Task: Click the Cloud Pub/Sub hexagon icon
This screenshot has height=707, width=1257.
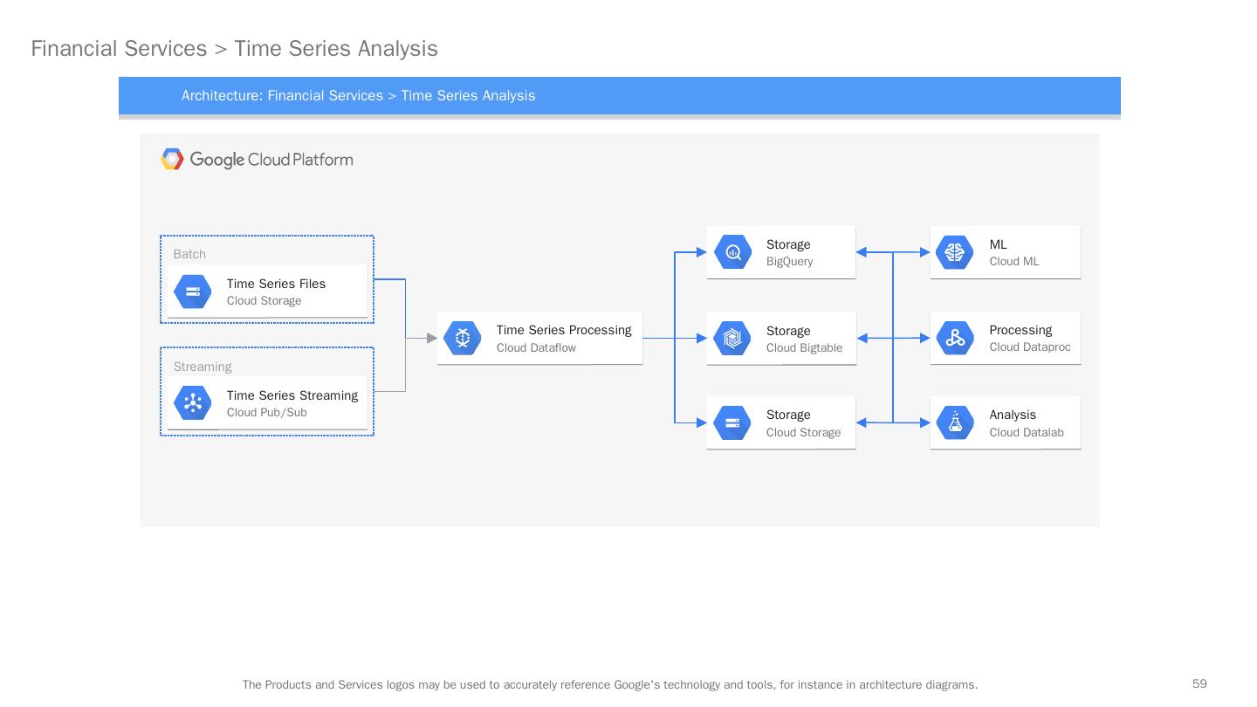Action: [x=193, y=403]
